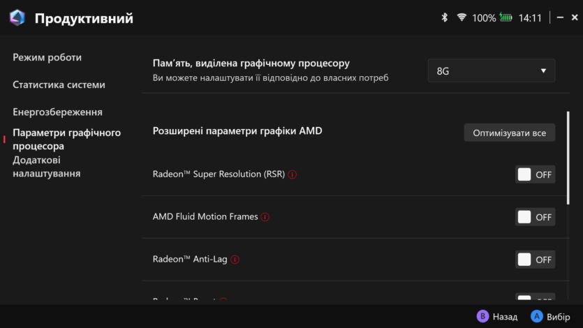This screenshot has width=583, height=328.
Task: Select Енергозбереження in the sidebar
Action: point(57,112)
